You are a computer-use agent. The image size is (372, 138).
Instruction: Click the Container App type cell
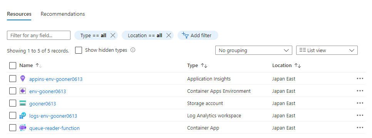point(203,128)
